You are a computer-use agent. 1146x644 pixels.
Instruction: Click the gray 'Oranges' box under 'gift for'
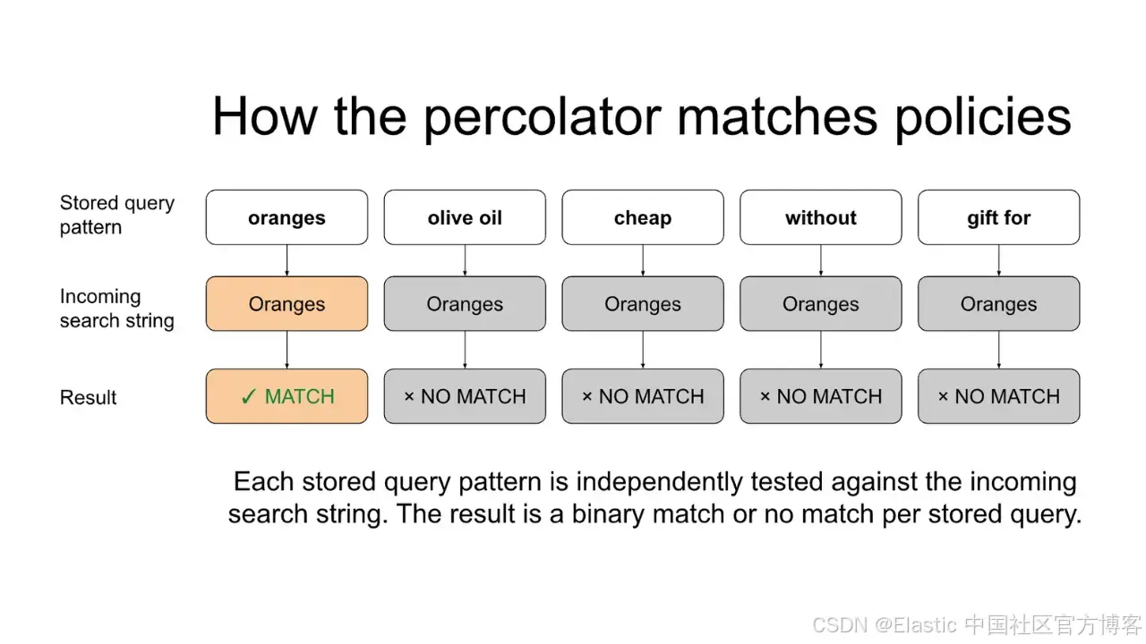[999, 304]
